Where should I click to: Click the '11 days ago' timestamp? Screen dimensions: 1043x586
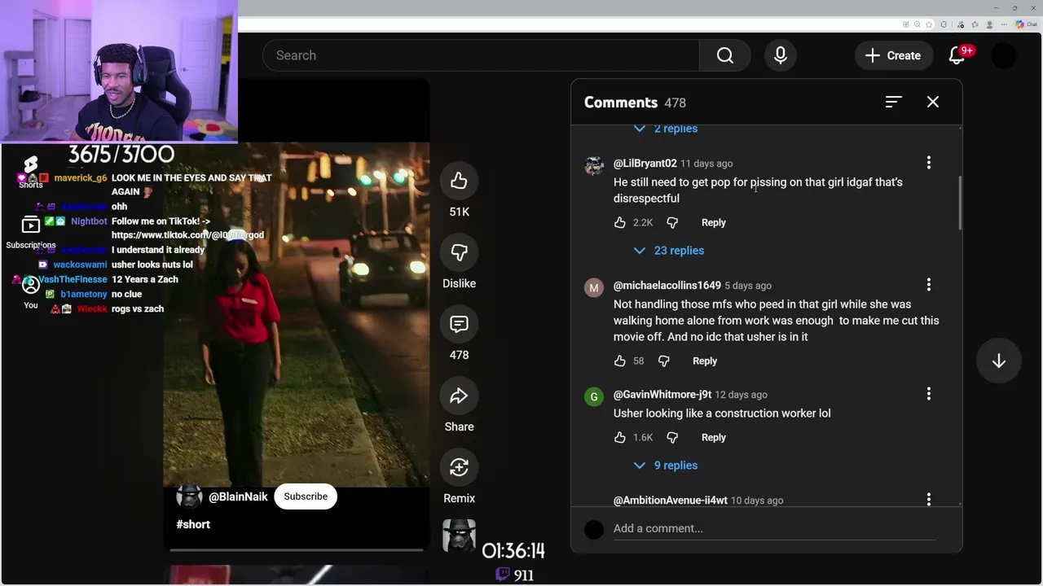coord(706,164)
